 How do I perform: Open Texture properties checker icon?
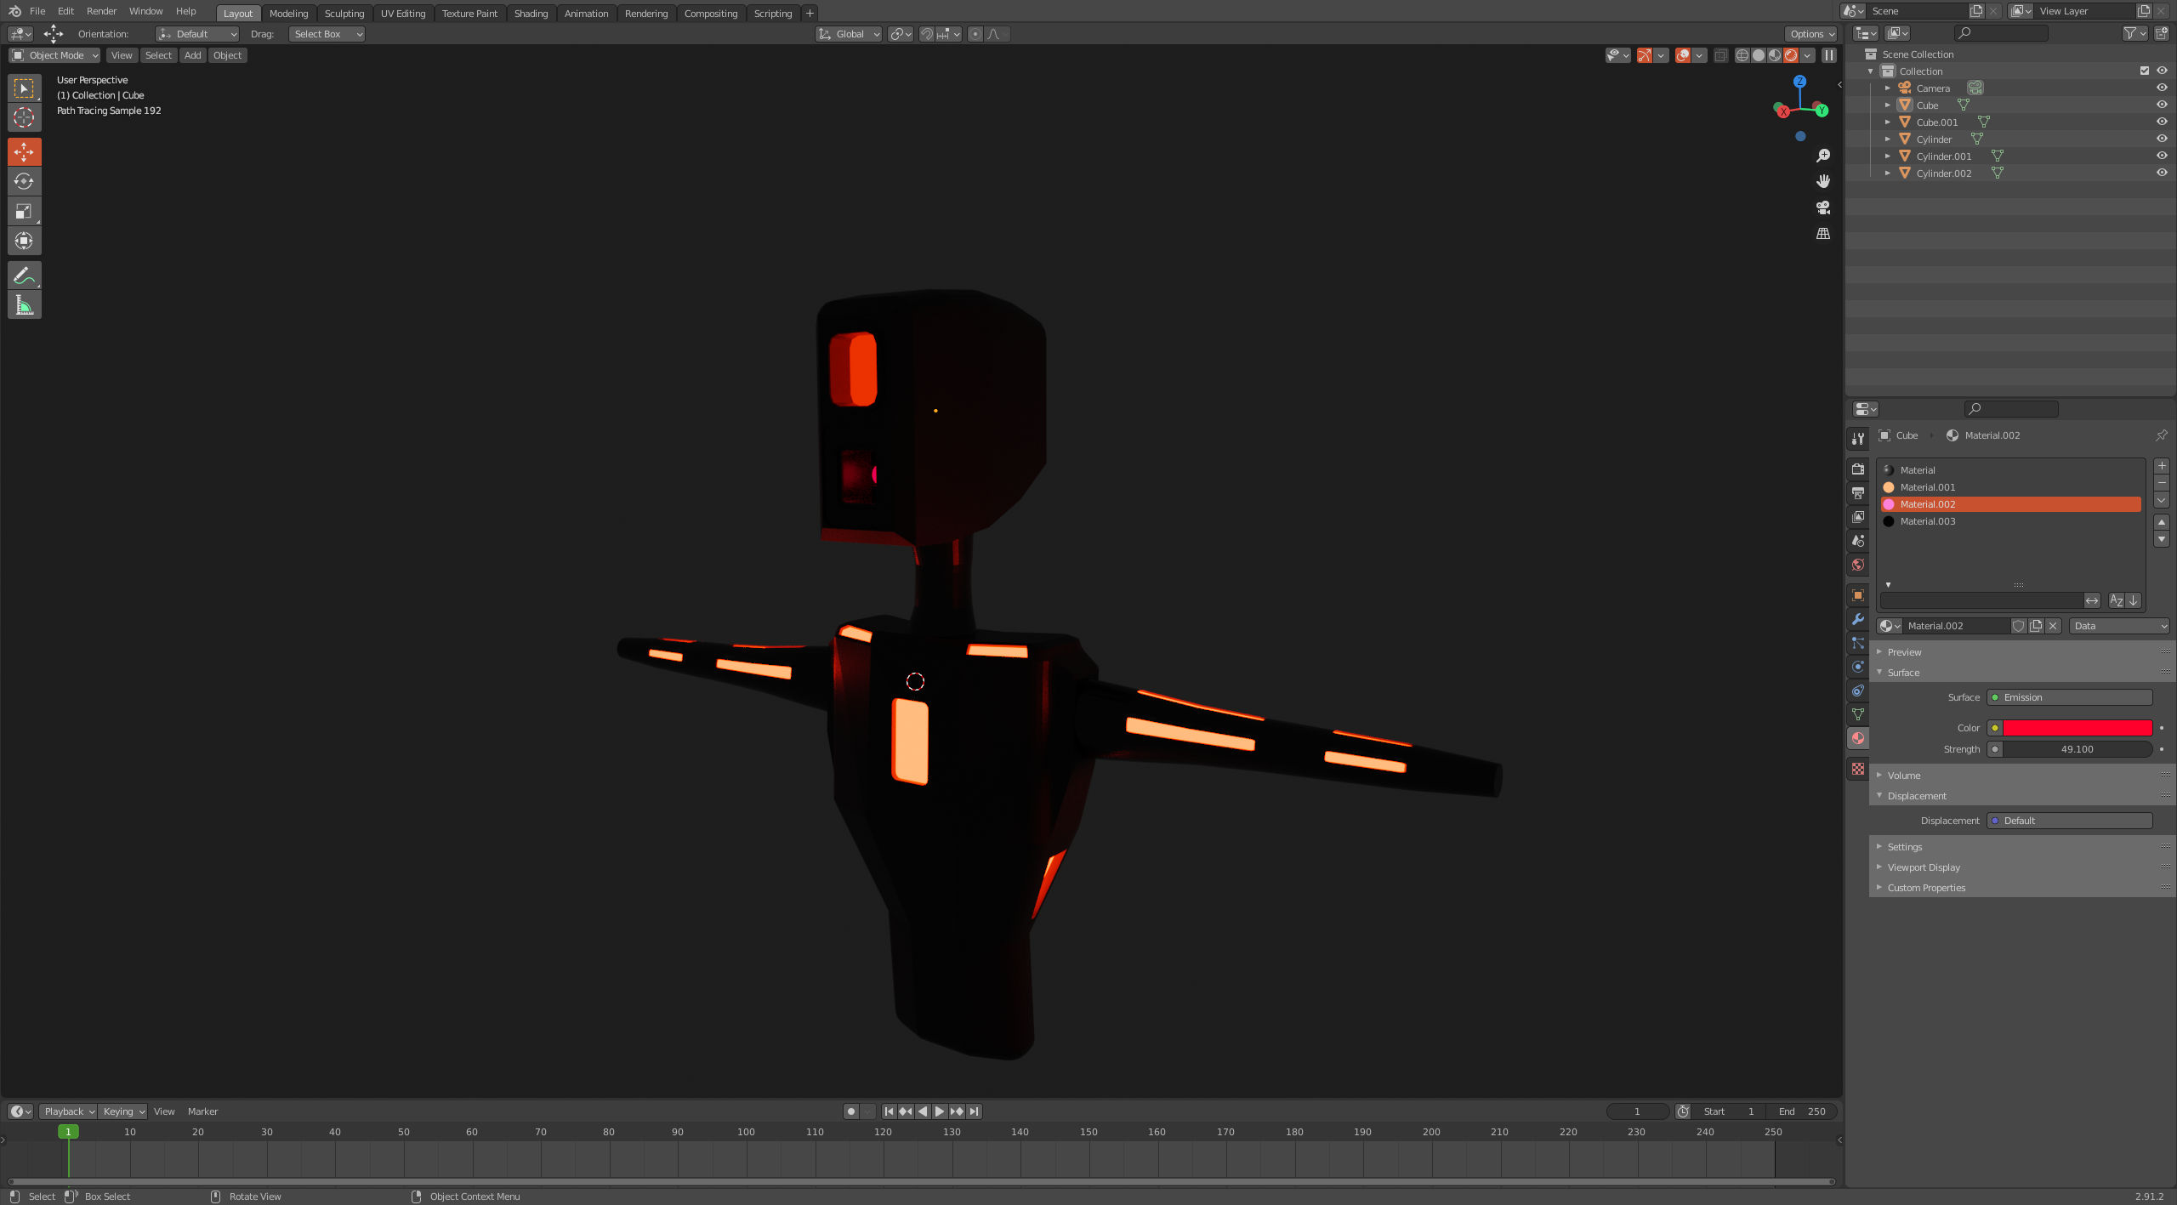1858,769
